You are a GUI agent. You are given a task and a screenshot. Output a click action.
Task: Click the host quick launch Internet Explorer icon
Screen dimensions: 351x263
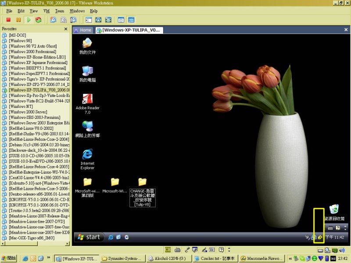25,259
